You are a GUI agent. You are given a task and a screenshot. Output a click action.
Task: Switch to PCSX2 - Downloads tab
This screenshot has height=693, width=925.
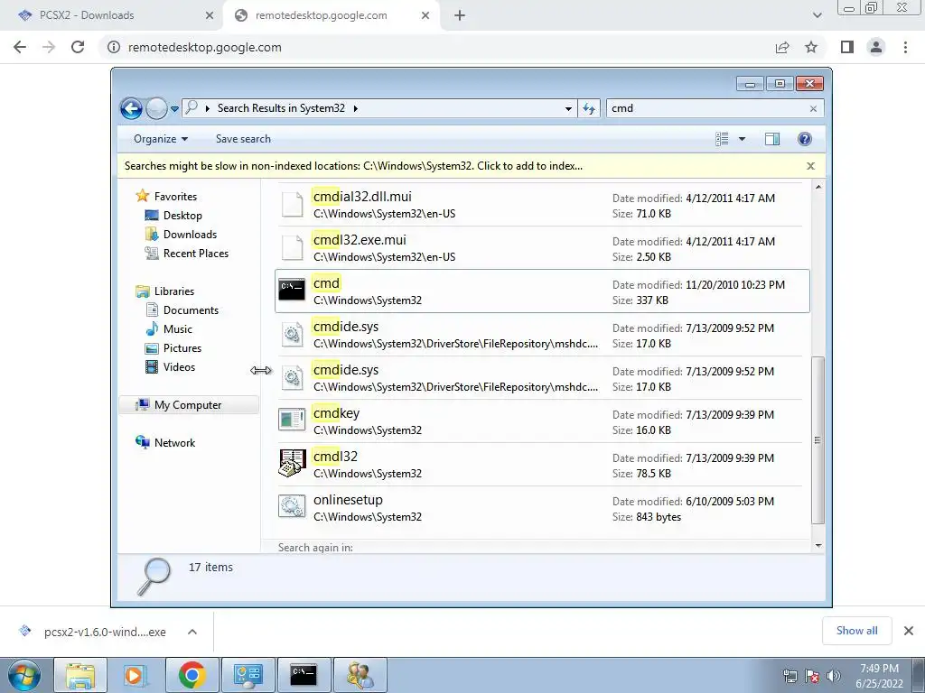109,15
